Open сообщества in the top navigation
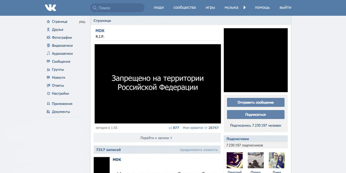The width and height of the screenshot is (346, 173). pos(185,8)
